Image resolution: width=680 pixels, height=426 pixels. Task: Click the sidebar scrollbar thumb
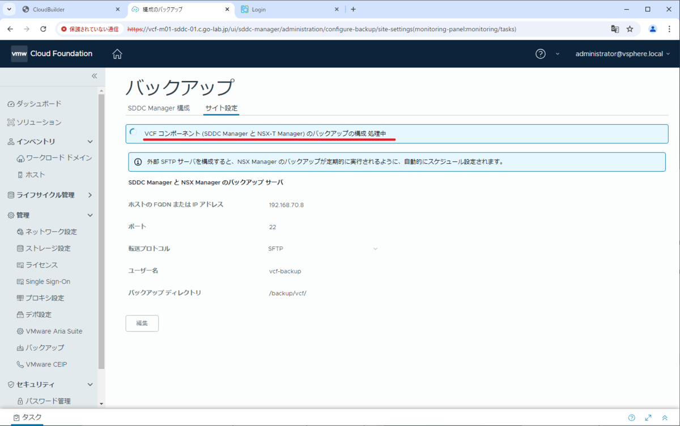tap(101, 232)
